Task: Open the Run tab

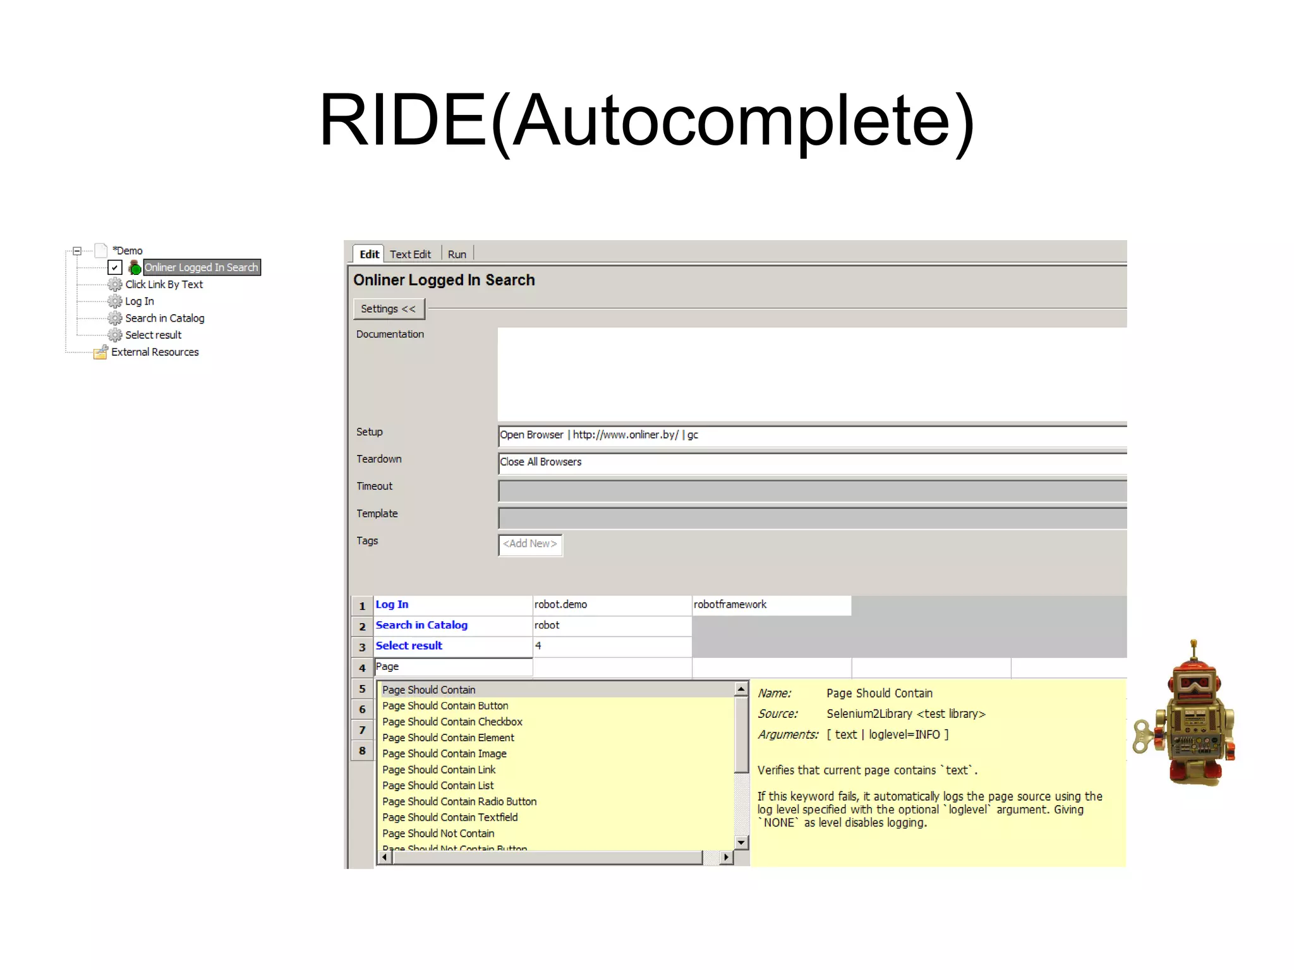Action: point(457,254)
